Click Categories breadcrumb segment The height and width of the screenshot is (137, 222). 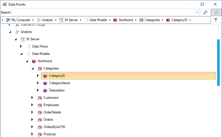pos(152,20)
